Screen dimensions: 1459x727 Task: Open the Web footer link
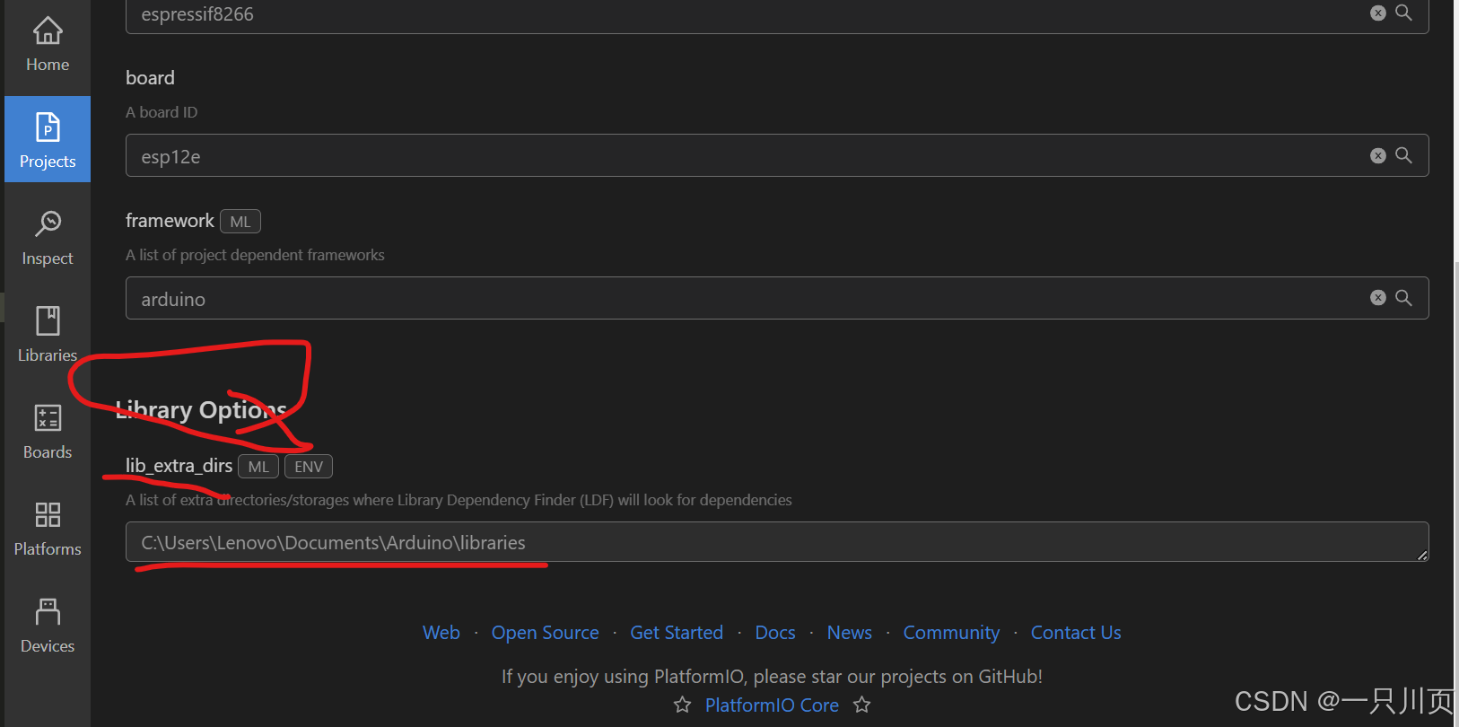click(x=441, y=633)
